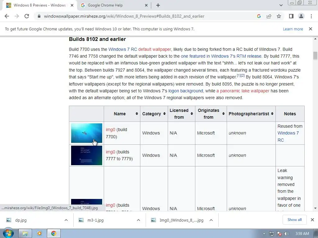This screenshot has width=318, height=238.
Task: Bookmark this tab with the star
Action: [x=279, y=16]
